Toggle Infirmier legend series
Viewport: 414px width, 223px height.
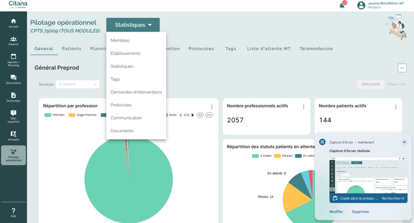pos(54,115)
